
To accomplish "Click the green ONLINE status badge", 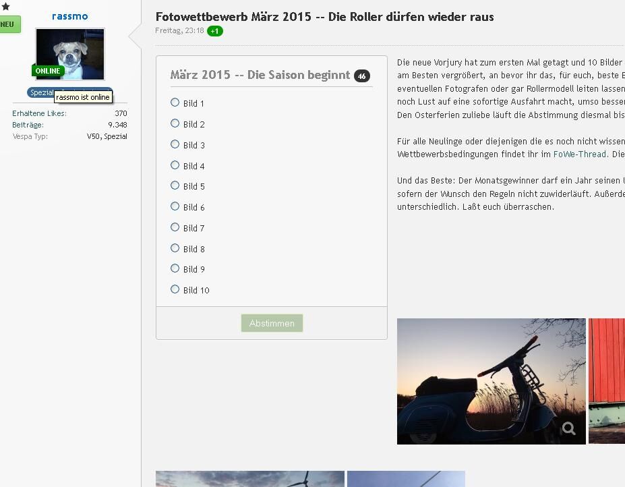I will click(x=47, y=71).
